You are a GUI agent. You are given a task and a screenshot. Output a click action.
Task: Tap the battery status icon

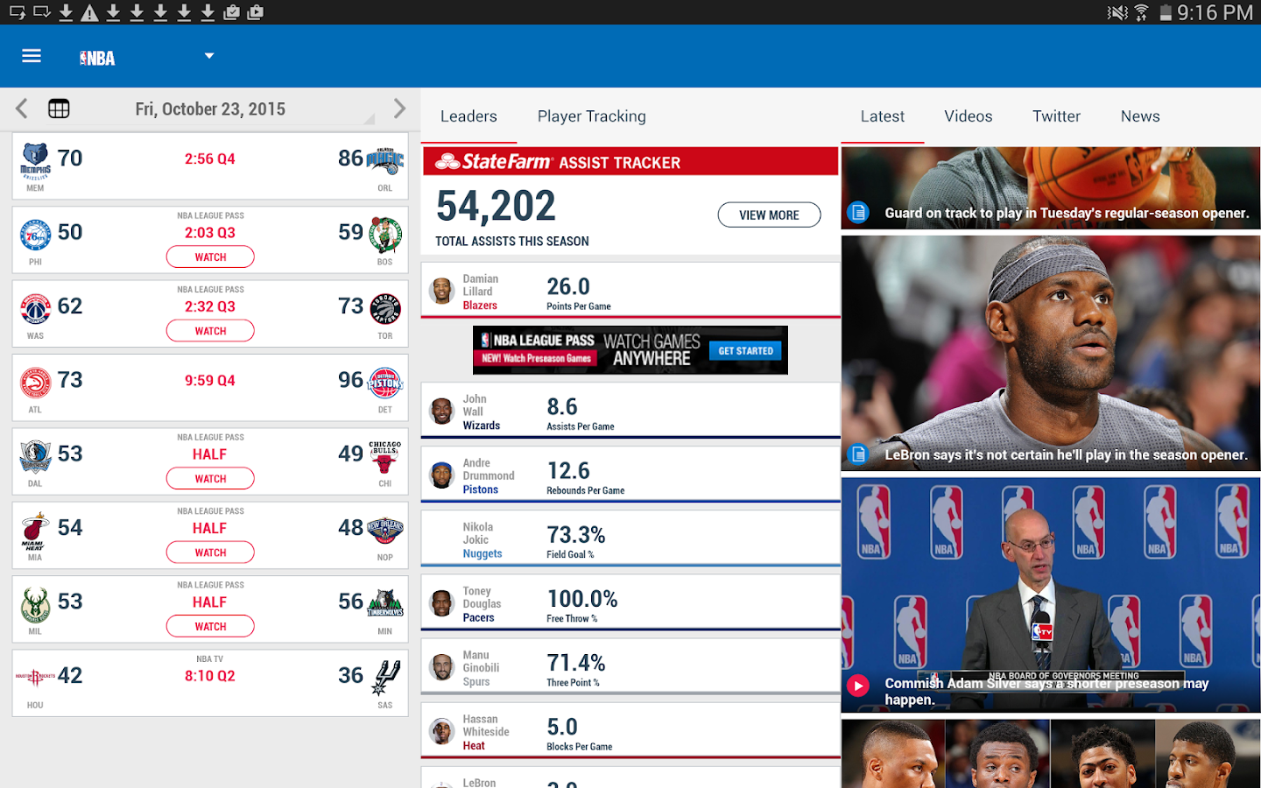[1166, 12]
